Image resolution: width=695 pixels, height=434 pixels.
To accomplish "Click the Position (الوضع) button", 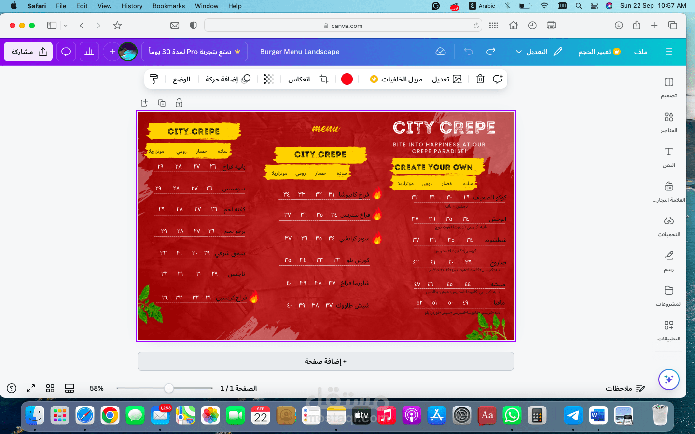I will point(181,79).
